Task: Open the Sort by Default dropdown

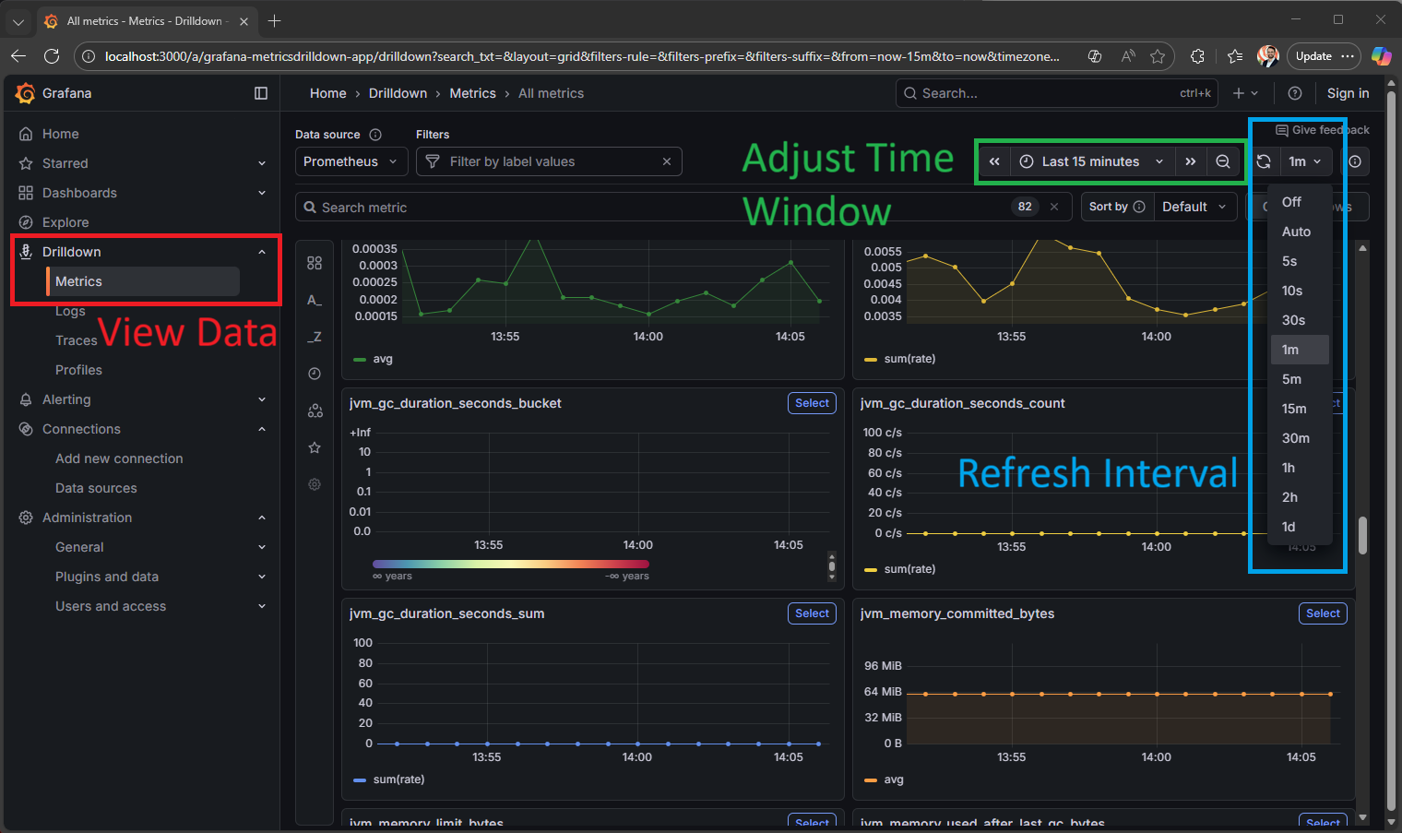Action: [1194, 207]
